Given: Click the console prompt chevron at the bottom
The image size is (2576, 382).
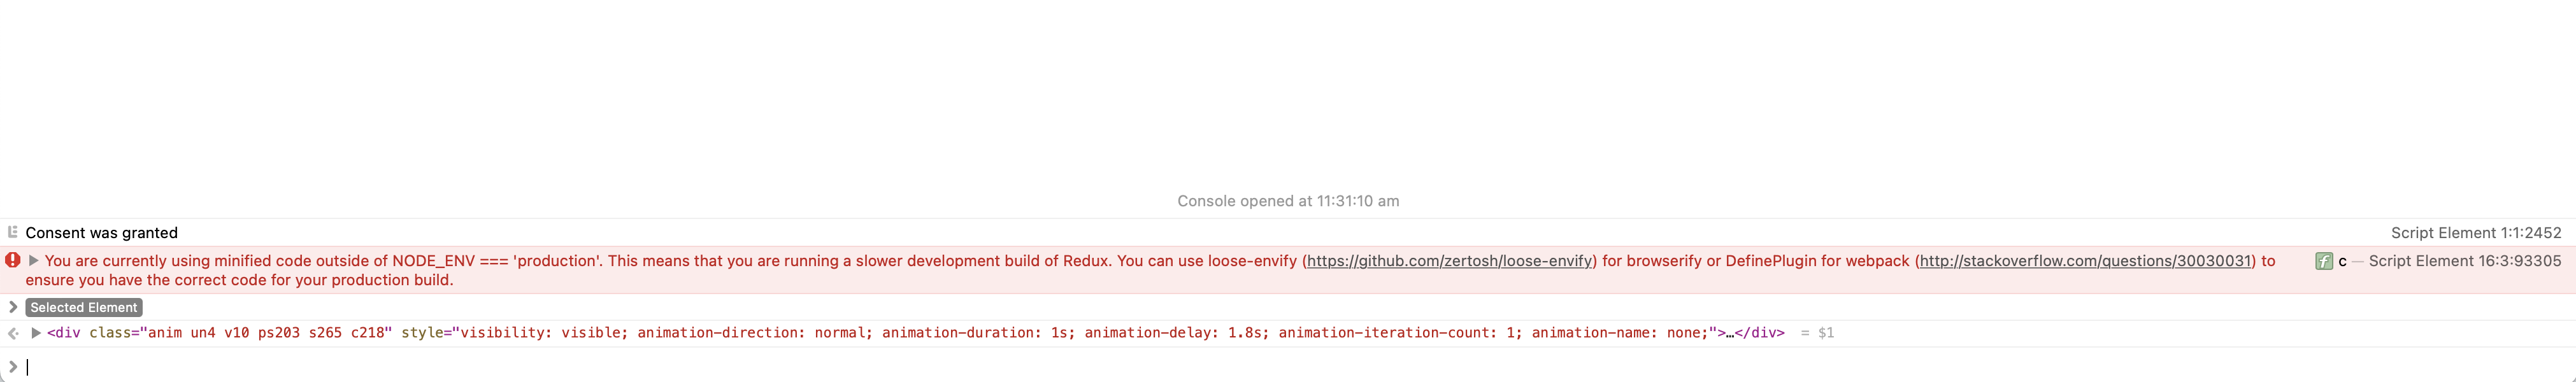Looking at the screenshot, I should point(13,366).
